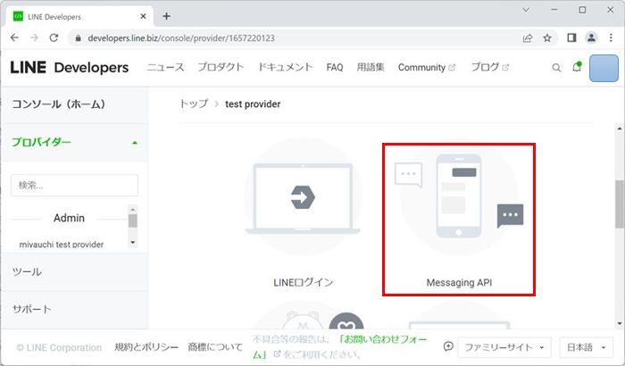Open the Community external link
Screen dimensions: 625x366
(x=427, y=67)
